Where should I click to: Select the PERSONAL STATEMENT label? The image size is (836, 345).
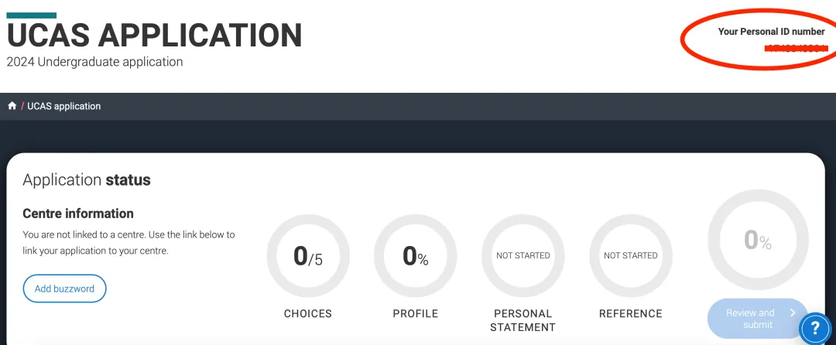523,320
